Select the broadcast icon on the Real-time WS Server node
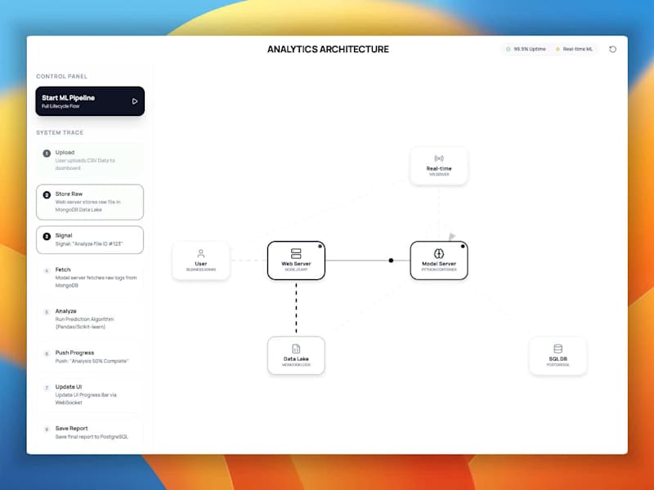 (x=440, y=159)
